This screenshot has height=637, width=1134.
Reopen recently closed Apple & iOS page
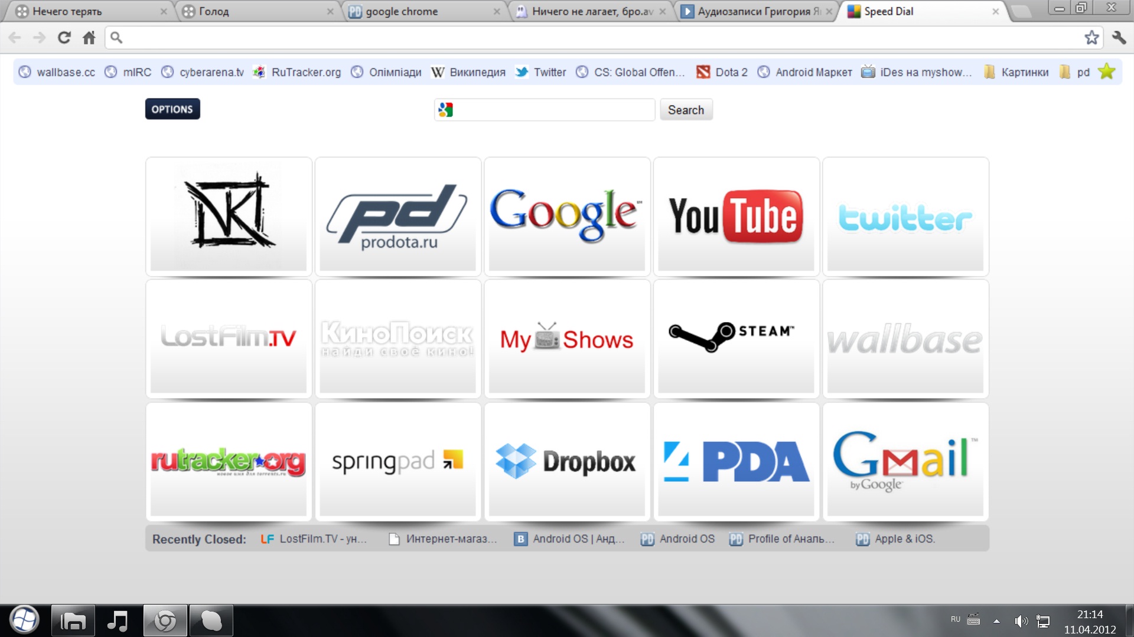[895, 539]
